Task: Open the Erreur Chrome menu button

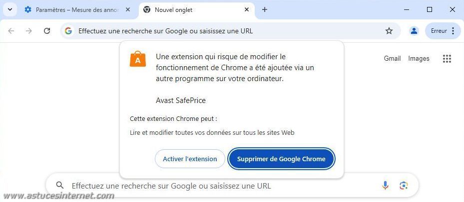Action: click(x=443, y=31)
